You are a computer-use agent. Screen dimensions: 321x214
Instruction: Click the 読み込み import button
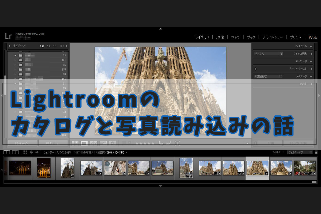point(23,143)
